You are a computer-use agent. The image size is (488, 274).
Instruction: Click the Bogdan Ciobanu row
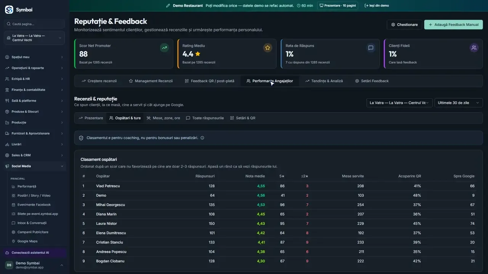tap(278, 261)
